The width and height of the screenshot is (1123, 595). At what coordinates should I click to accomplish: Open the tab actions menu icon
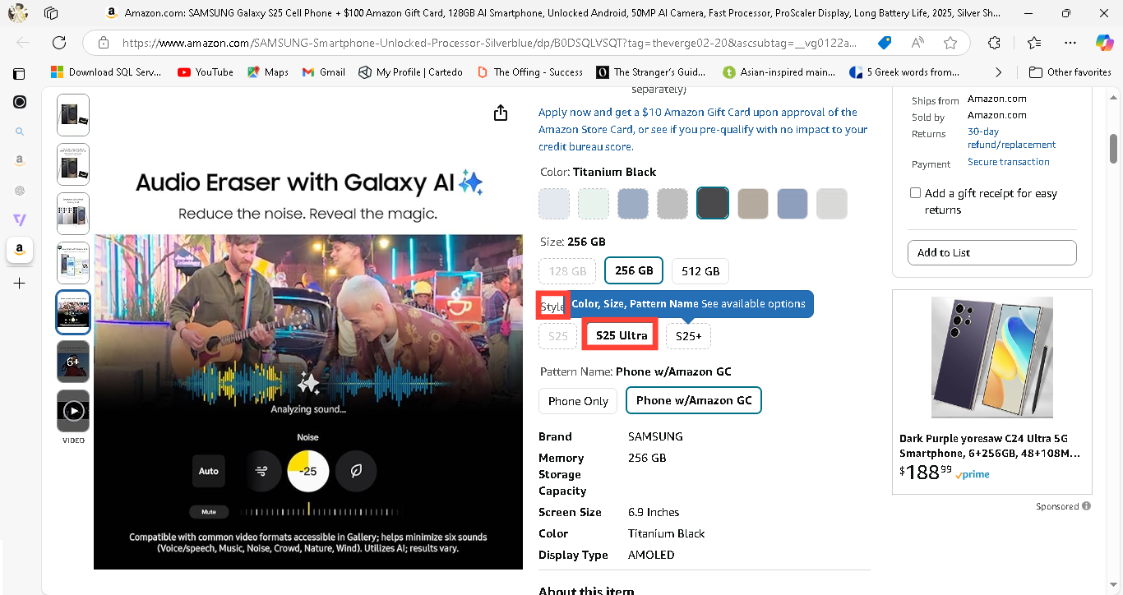tap(18, 73)
